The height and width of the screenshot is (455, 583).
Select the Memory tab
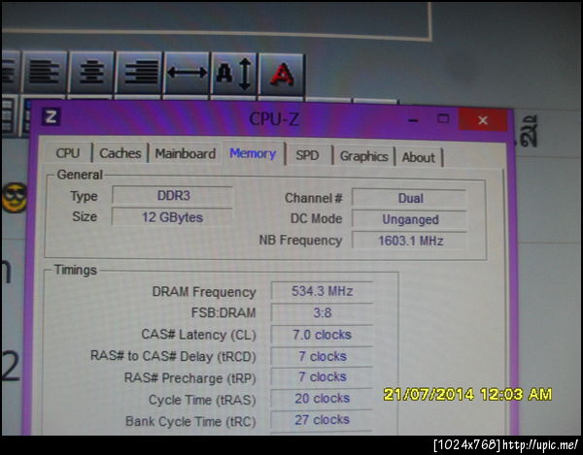253,153
